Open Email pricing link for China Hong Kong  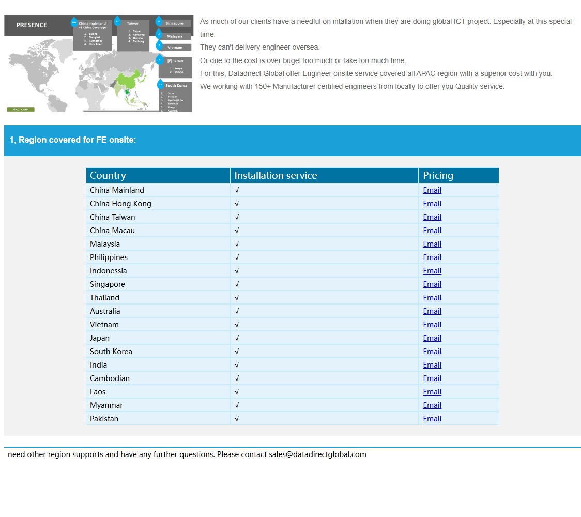(432, 204)
